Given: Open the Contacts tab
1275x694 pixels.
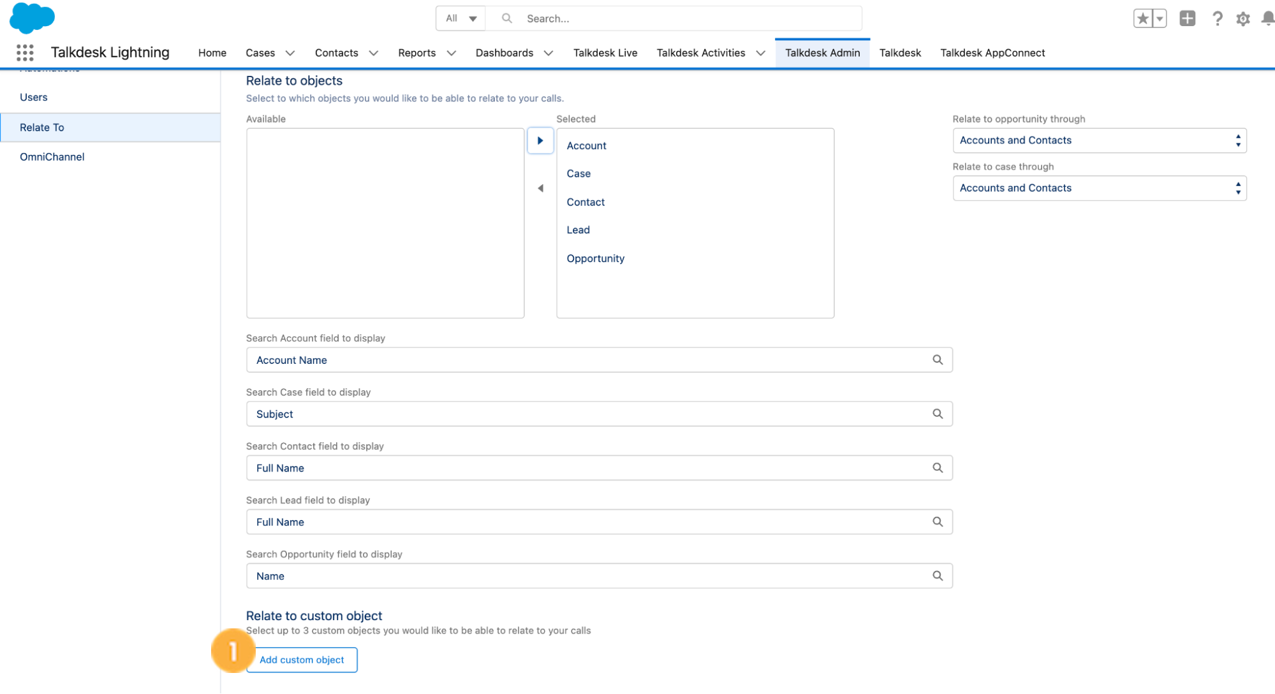Looking at the screenshot, I should point(336,53).
